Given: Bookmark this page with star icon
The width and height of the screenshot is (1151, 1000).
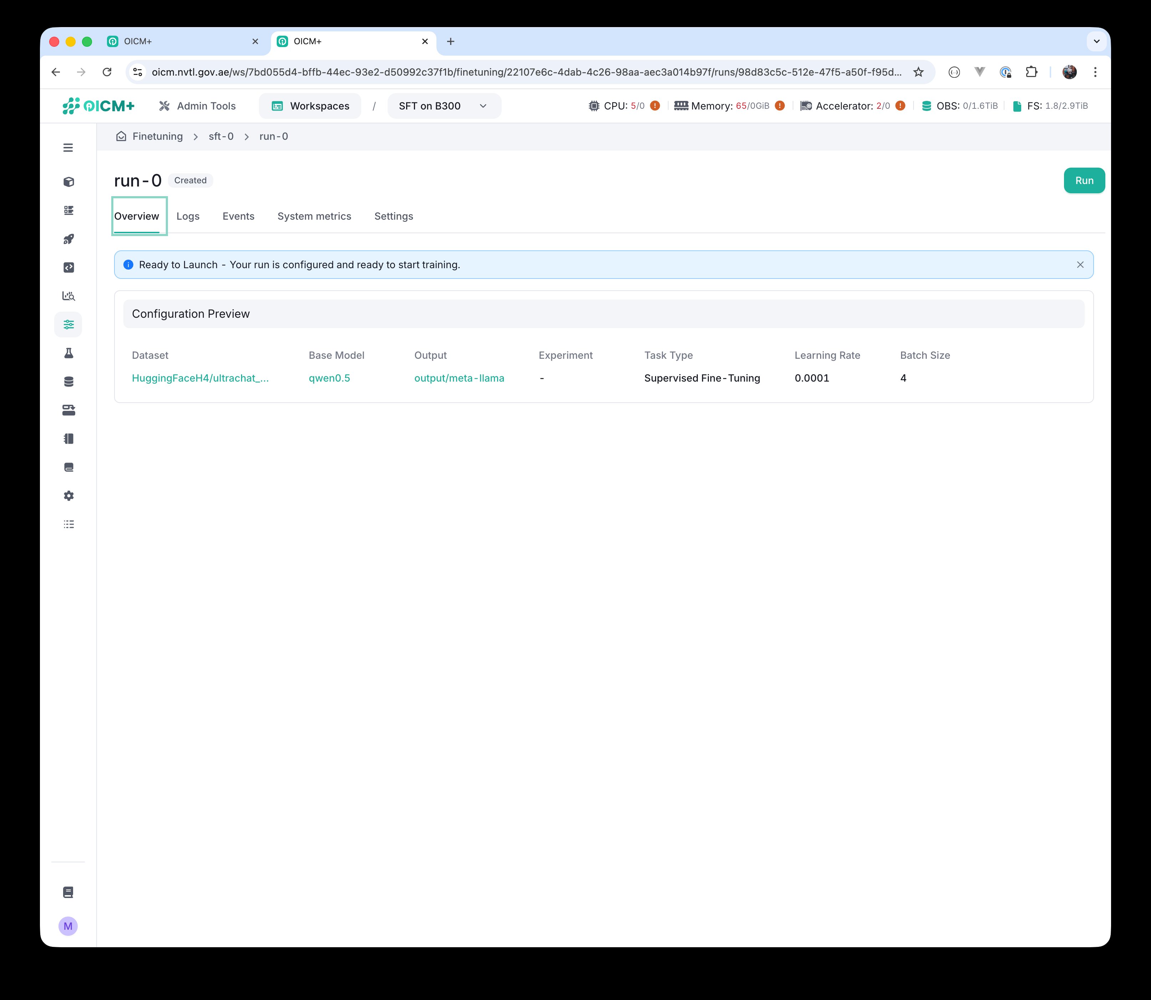Looking at the screenshot, I should coord(919,72).
